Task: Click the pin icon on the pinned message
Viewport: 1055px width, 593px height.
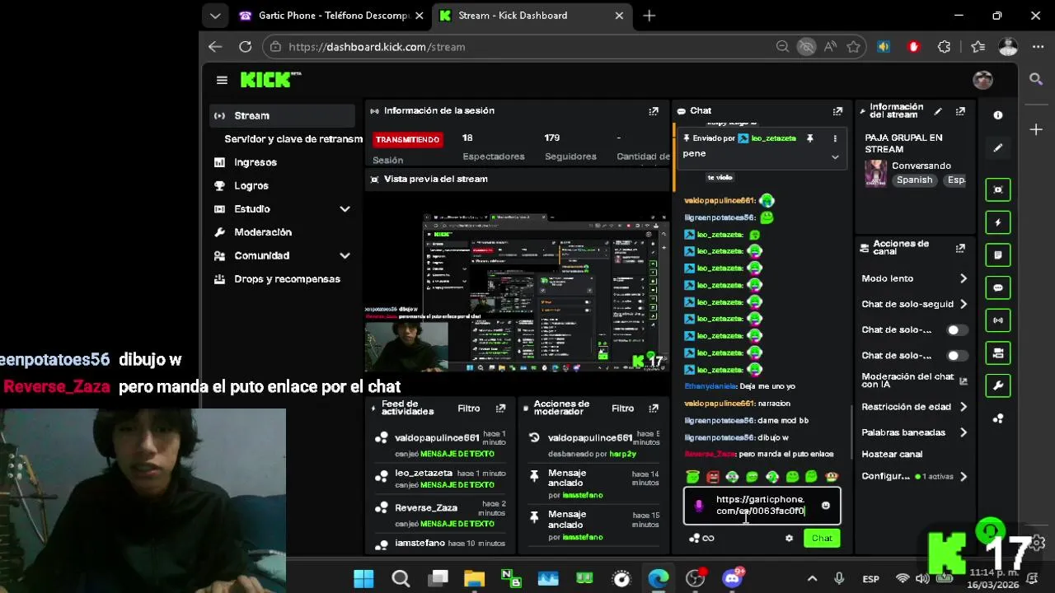Action: click(809, 138)
